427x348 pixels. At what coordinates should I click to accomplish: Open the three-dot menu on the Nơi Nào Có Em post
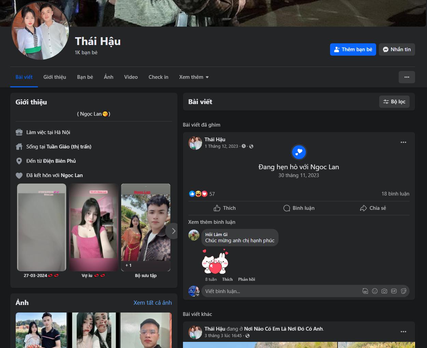[x=403, y=332]
